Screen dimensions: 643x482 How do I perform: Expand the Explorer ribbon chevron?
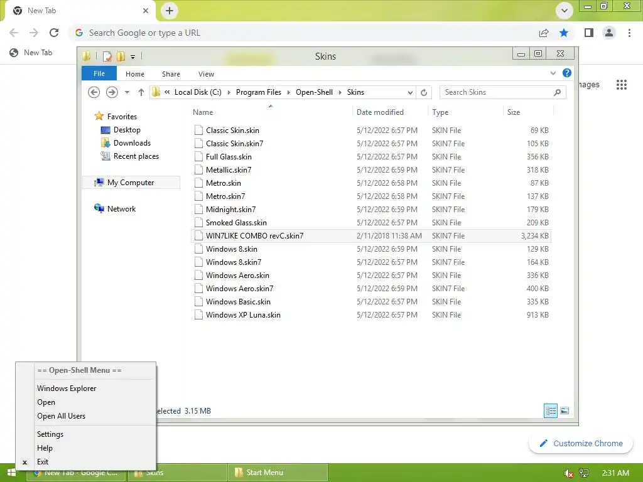pyautogui.click(x=553, y=73)
